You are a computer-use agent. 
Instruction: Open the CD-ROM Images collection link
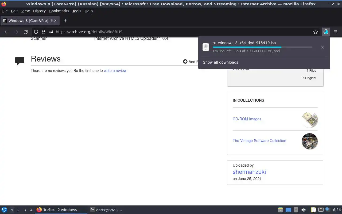click(247, 119)
